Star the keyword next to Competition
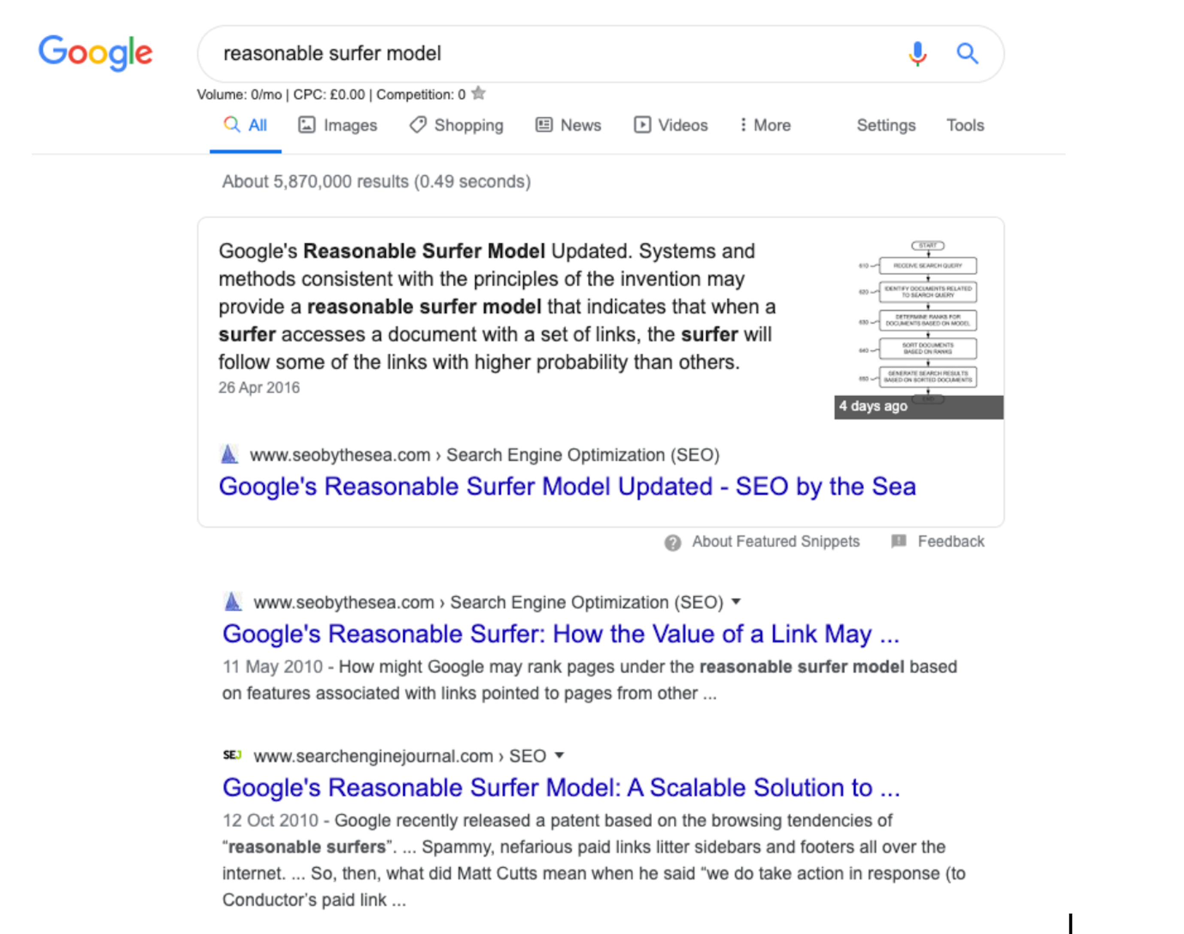Image resolution: width=1184 pixels, height=934 pixels. click(479, 94)
